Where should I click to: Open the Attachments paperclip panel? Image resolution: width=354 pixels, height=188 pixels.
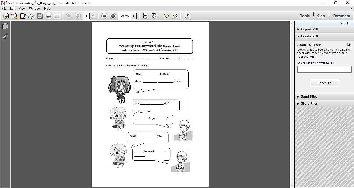5,37
